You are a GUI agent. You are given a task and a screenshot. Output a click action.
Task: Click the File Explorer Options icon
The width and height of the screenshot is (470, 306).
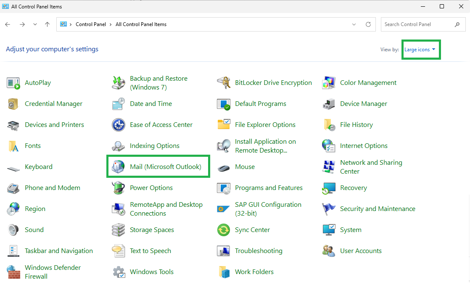224,124
